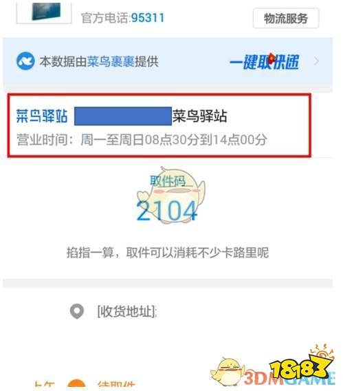
Task: Click the location pin icon
Action: [77, 311]
